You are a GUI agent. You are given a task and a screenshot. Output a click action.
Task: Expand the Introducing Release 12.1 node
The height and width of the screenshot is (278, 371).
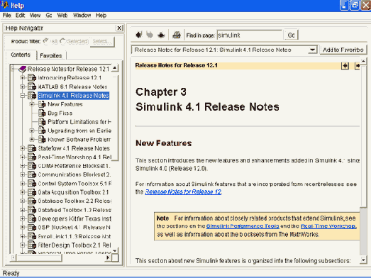coord(22,78)
